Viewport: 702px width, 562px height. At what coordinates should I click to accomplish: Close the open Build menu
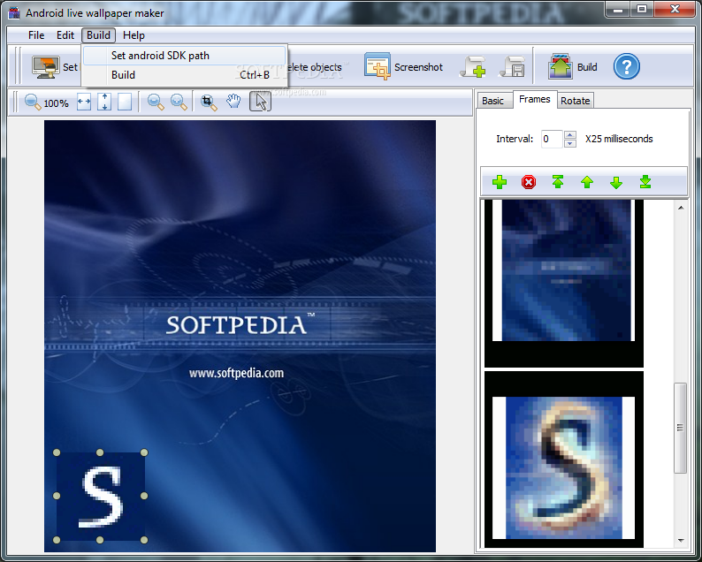tap(98, 35)
